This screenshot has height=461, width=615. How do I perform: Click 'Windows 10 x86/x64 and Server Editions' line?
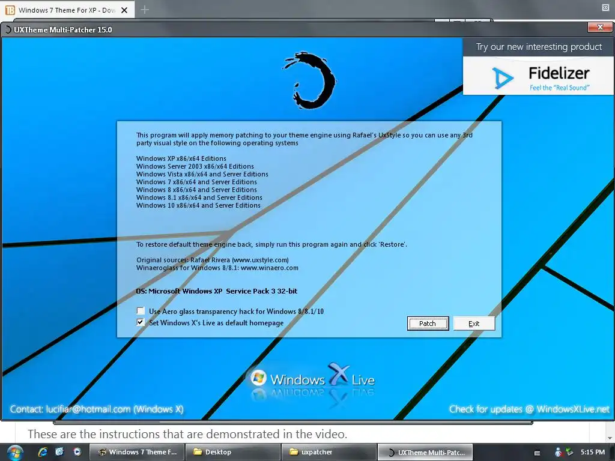click(x=198, y=205)
